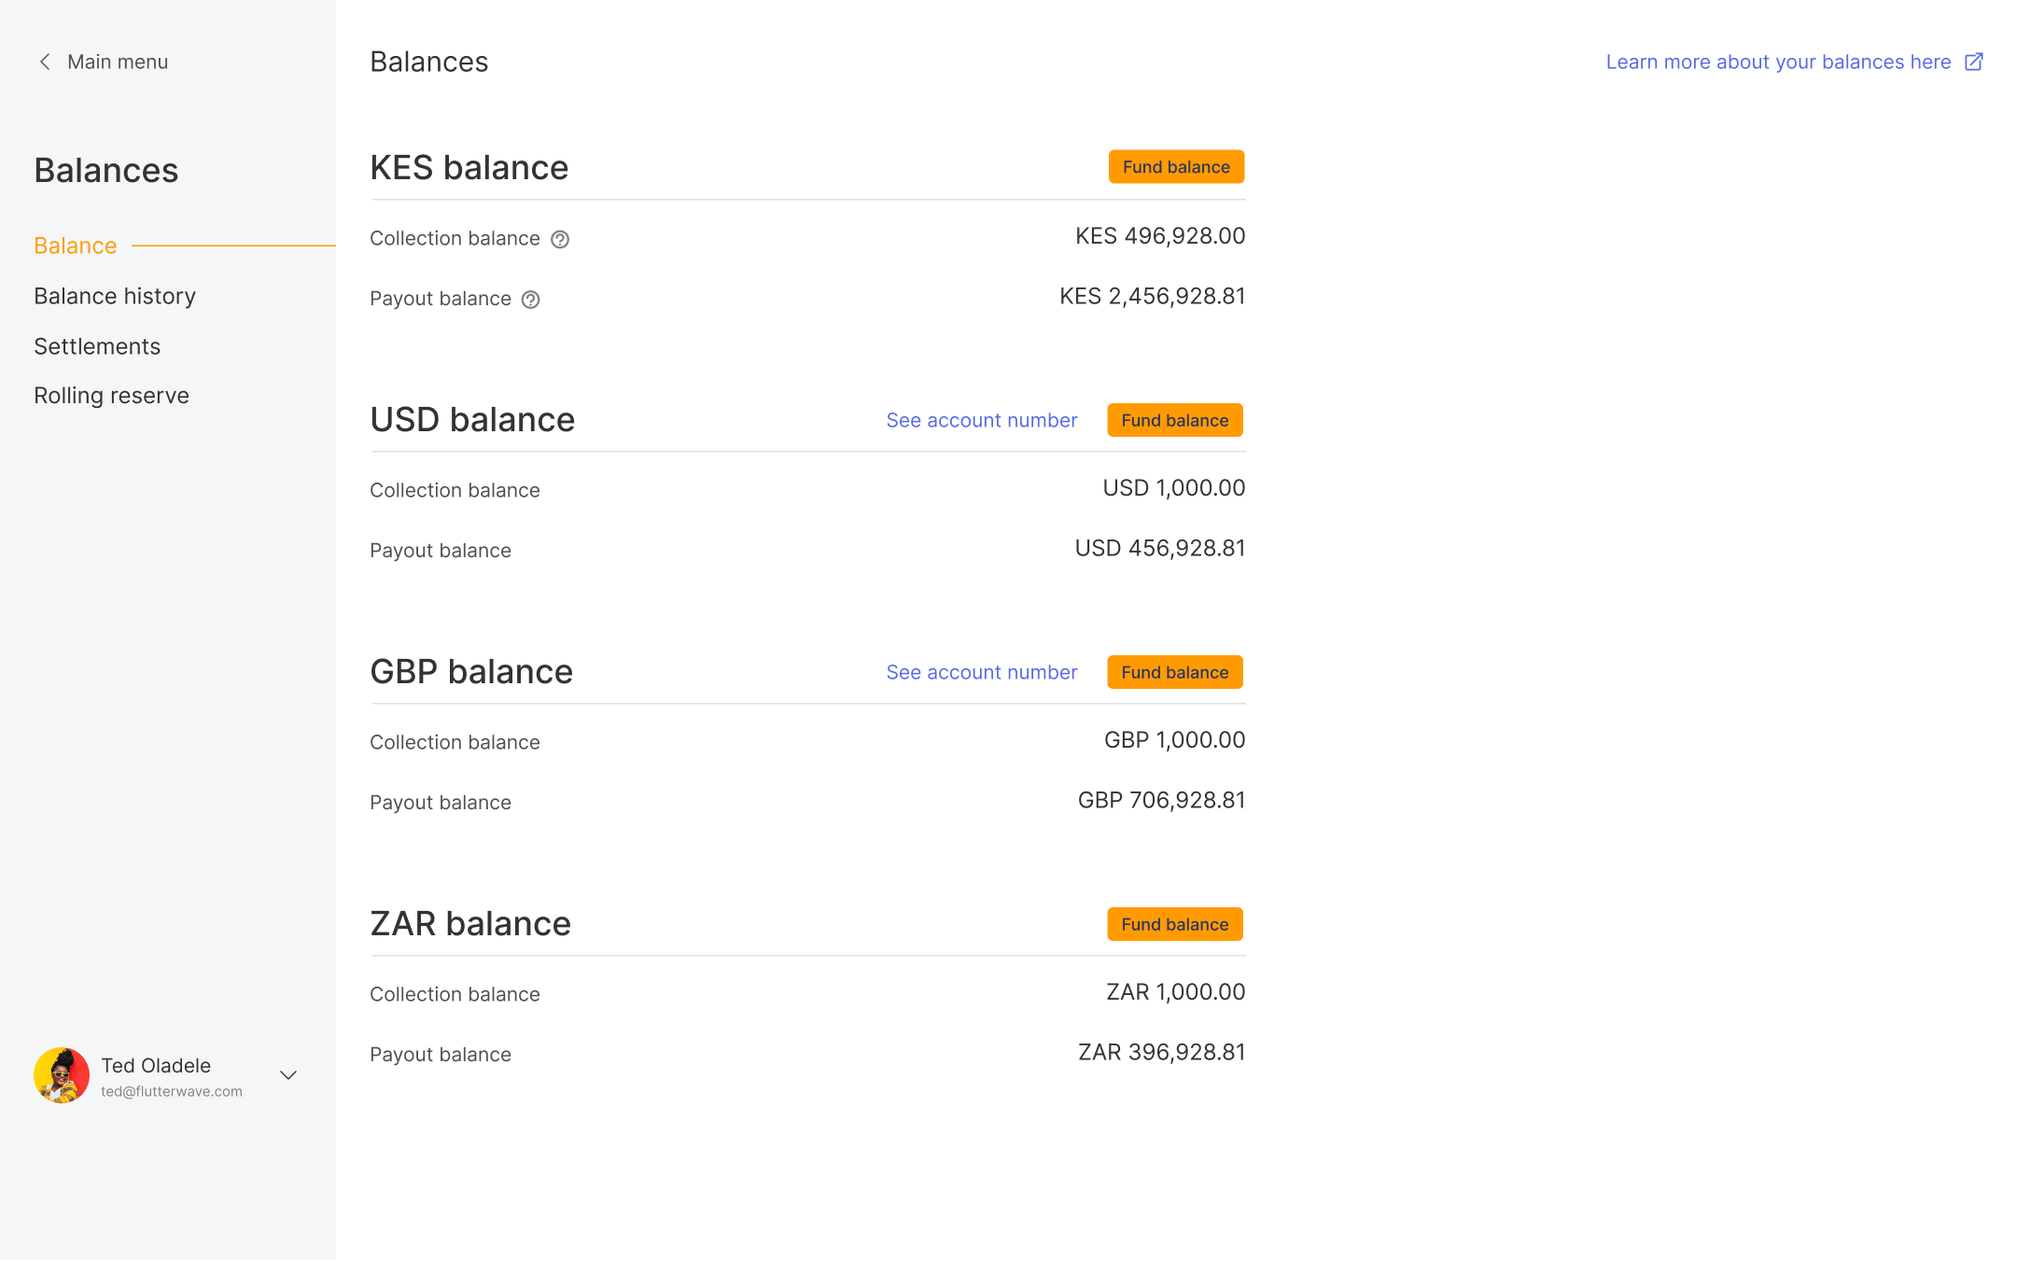This screenshot has width=2017, height=1261.
Task: Return to Main menu
Action: 118,62
